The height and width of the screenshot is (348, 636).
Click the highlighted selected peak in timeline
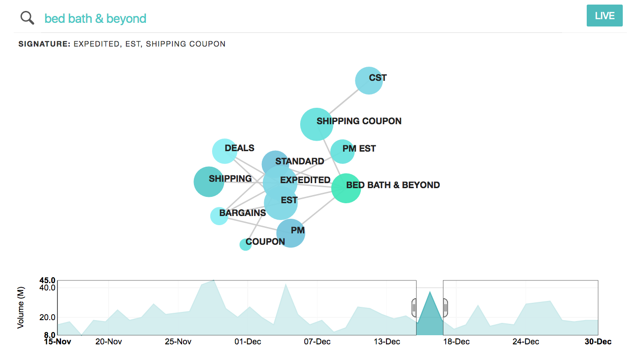(430, 317)
